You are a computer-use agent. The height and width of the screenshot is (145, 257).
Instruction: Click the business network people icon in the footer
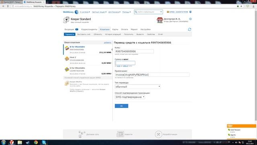(82, 134)
